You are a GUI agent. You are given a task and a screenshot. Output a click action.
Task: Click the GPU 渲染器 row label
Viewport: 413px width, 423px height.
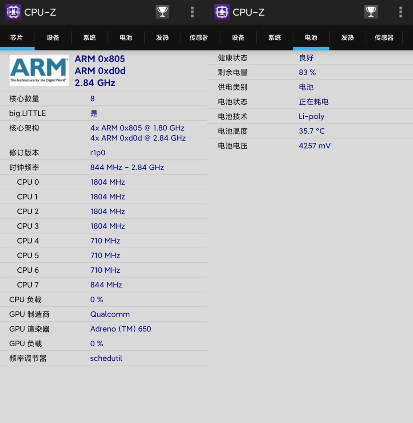coord(29,329)
